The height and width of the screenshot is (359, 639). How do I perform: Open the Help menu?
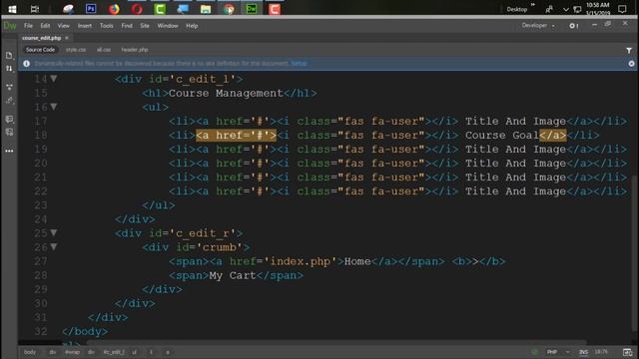point(192,26)
